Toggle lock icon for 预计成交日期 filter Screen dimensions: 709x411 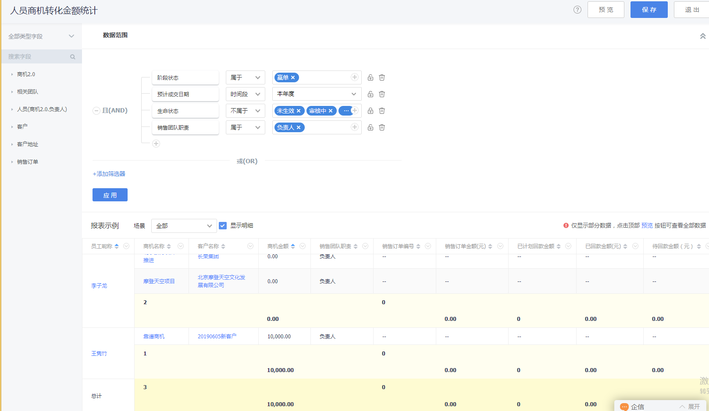coord(371,94)
